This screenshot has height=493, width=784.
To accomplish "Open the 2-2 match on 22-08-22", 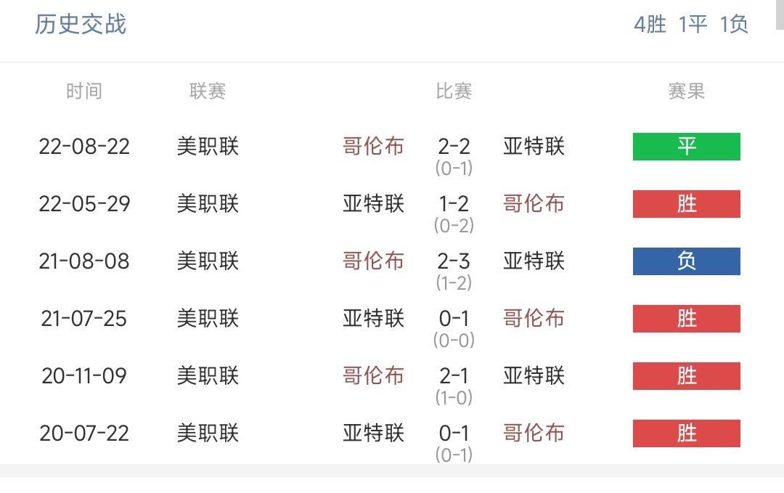I will 454,147.
